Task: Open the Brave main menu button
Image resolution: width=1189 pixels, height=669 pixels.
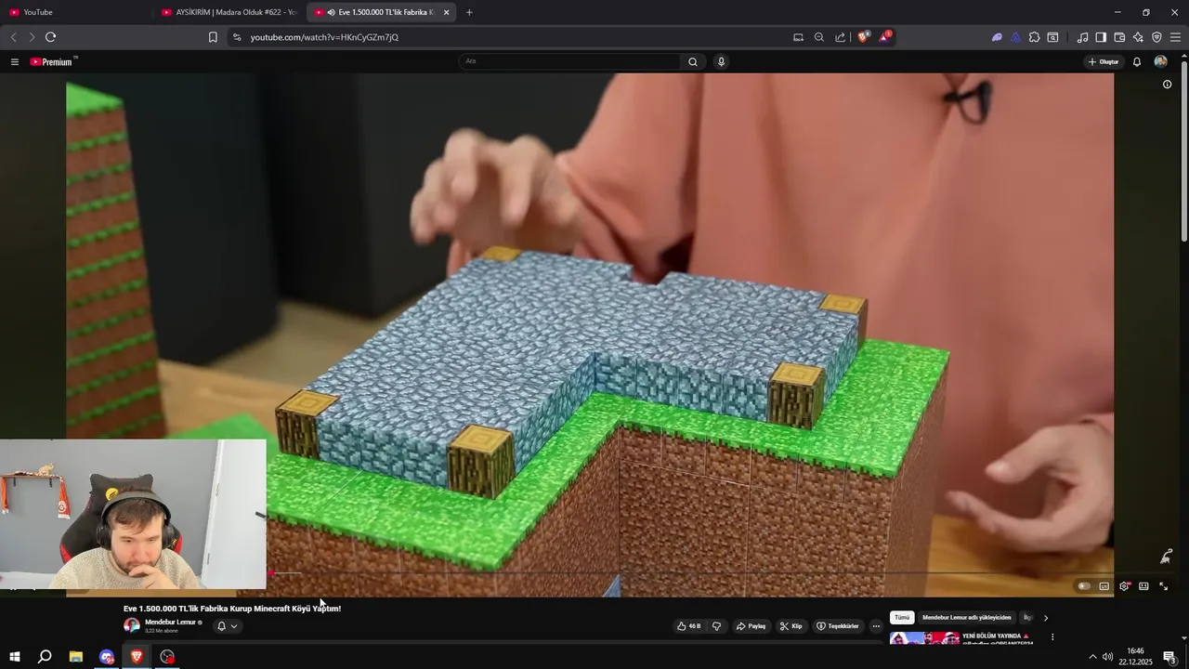Action: coord(1175,37)
